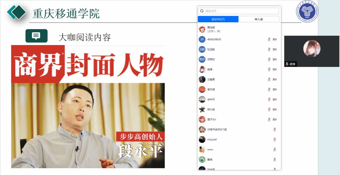Select member 冷雷雯 in the list
The height and width of the screenshot is (175, 340).
pyautogui.click(x=239, y=79)
